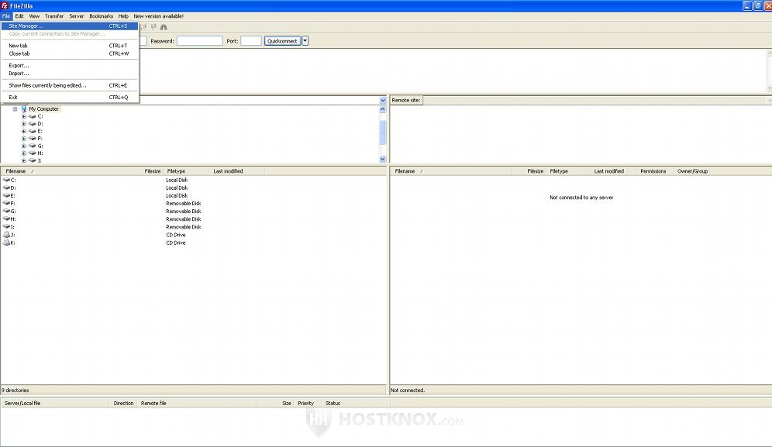Screen dimensions: 772x447
Task: Click the local tree scrollbar up arrow
Action: (383, 108)
